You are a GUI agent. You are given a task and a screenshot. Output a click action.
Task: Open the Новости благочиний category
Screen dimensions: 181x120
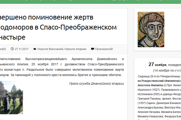coord(50,49)
